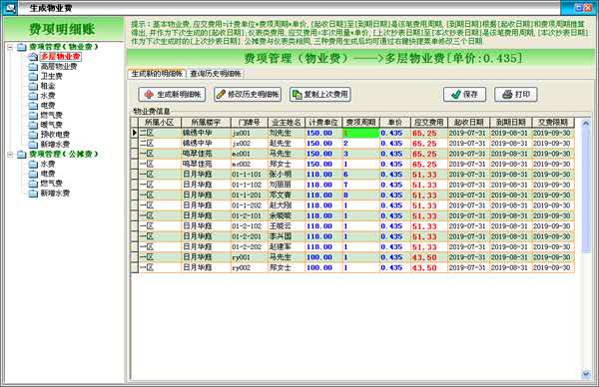Click the table scrollbar down arrow
This screenshot has width=599, height=387.
pos(585,374)
